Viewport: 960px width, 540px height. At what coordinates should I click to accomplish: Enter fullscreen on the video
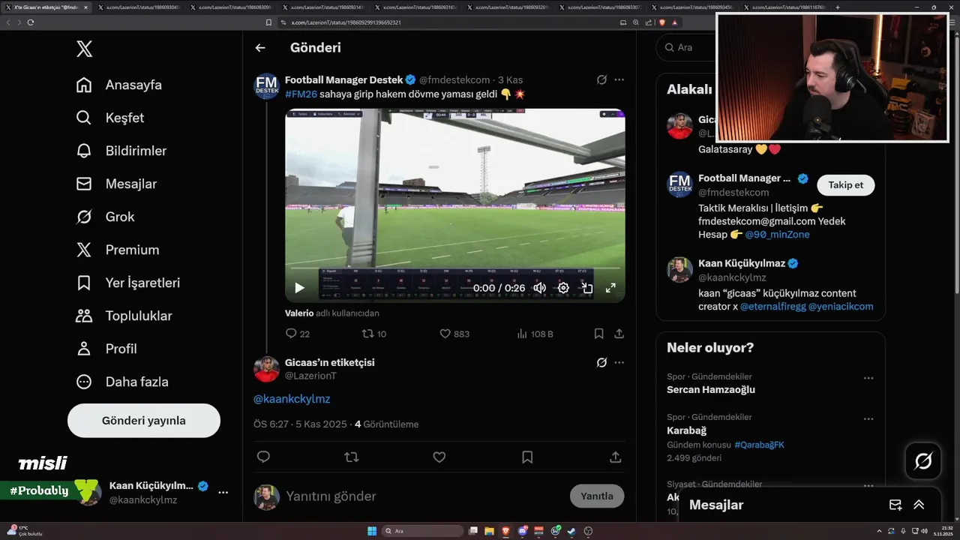click(610, 288)
